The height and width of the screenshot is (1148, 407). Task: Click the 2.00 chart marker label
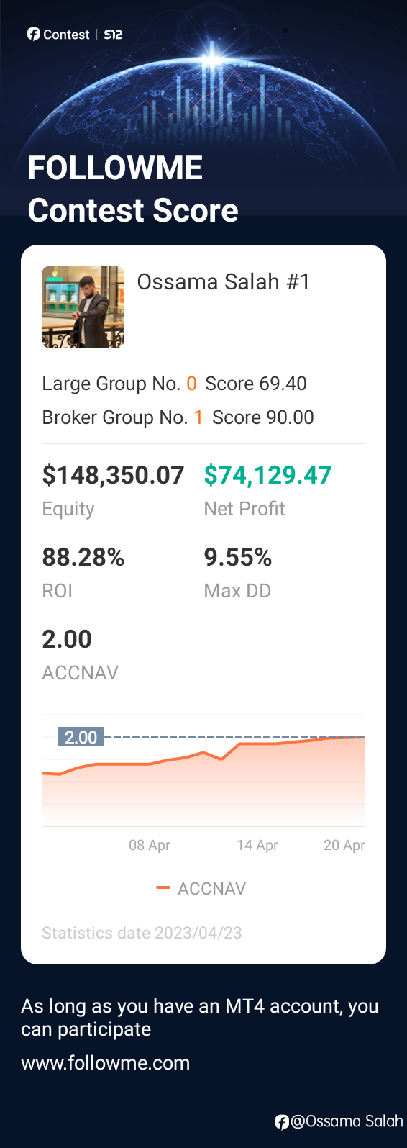tap(81, 737)
